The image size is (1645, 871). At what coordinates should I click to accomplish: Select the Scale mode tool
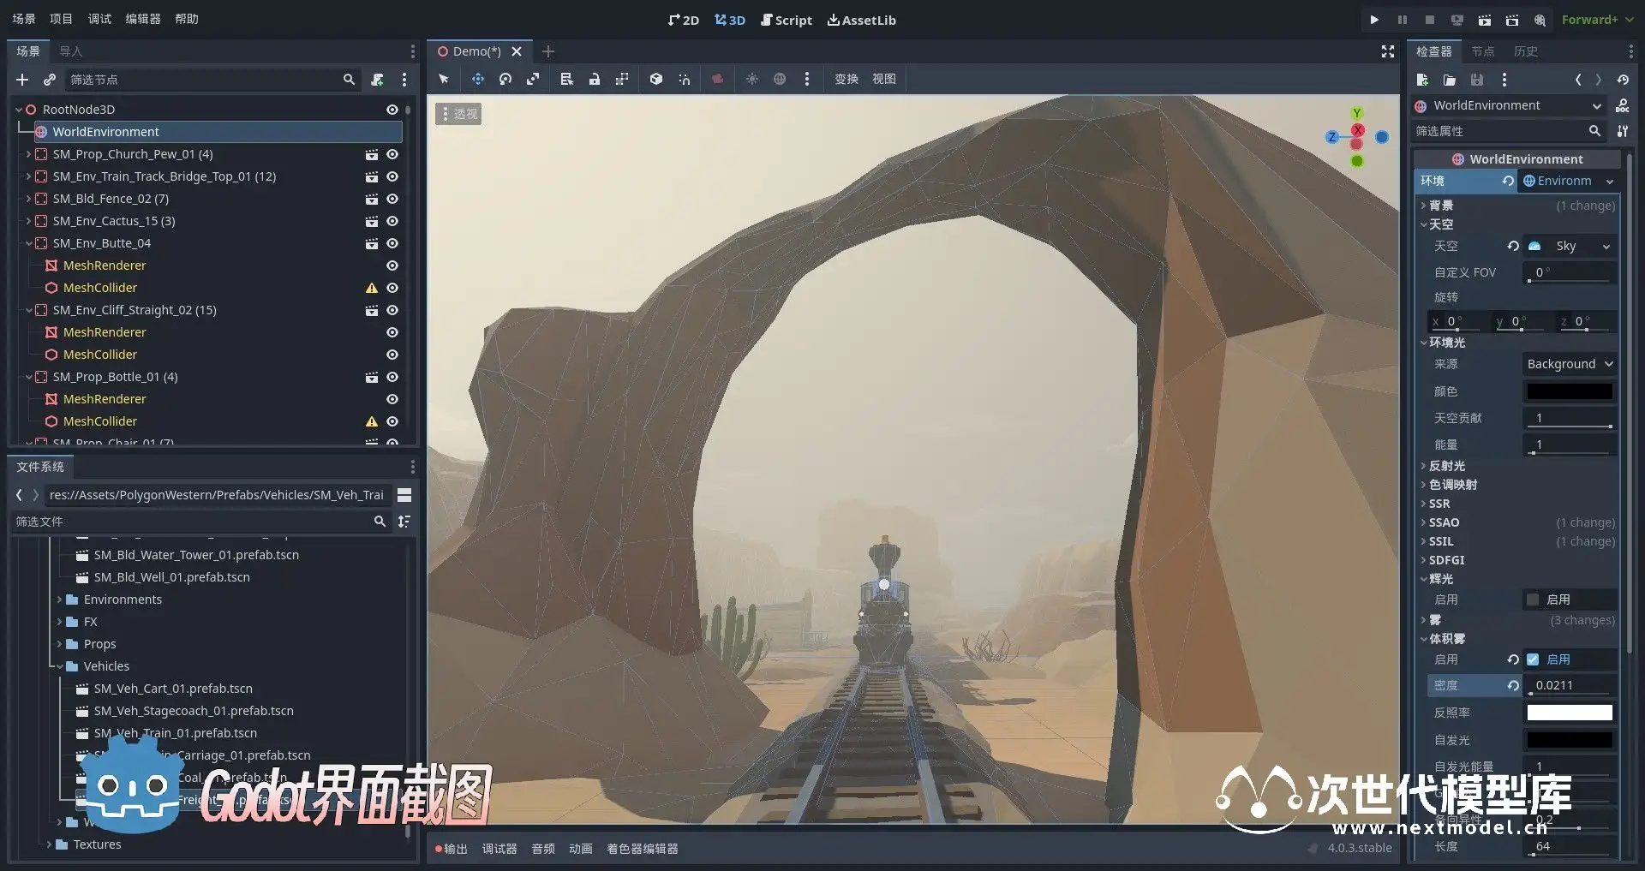coord(533,79)
